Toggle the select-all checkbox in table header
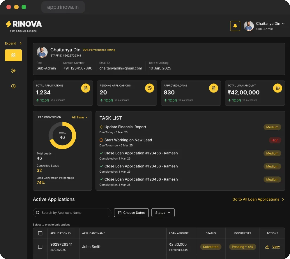Viewport: 290px width, 259px height. tap(40, 233)
